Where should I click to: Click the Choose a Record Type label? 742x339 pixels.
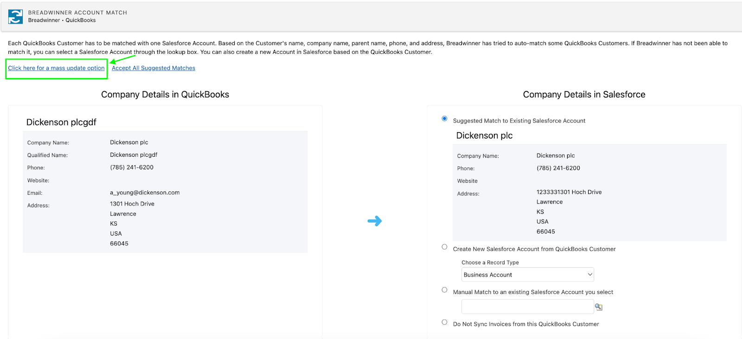tap(490, 262)
